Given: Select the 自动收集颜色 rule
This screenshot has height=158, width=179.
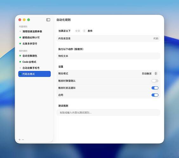Looking at the screenshot, I should pos(35,56).
